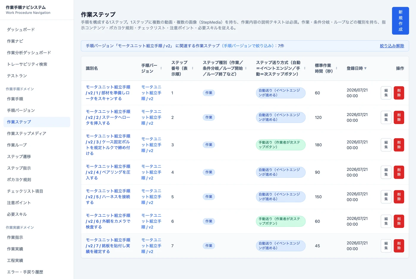Go to 作業ナビ page
The width and height of the screenshot is (416, 279).
37,41
